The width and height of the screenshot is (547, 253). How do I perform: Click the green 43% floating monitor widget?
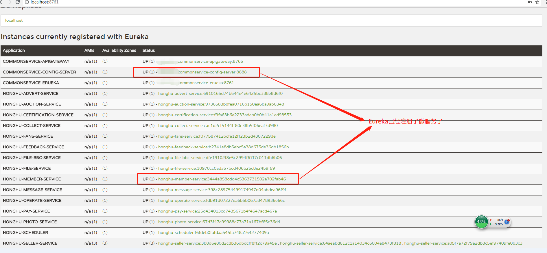click(x=481, y=222)
